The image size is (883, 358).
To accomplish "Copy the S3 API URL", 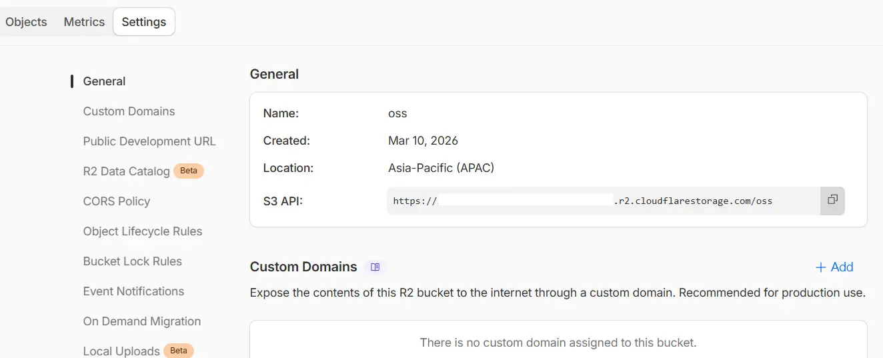I will tap(832, 200).
